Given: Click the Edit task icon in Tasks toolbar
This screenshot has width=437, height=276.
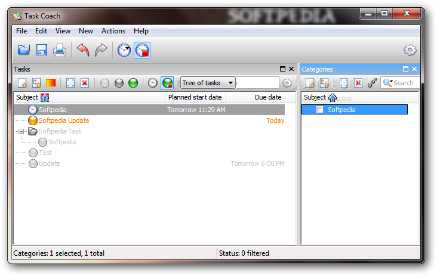Looking at the screenshot, I should coord(70,83).
